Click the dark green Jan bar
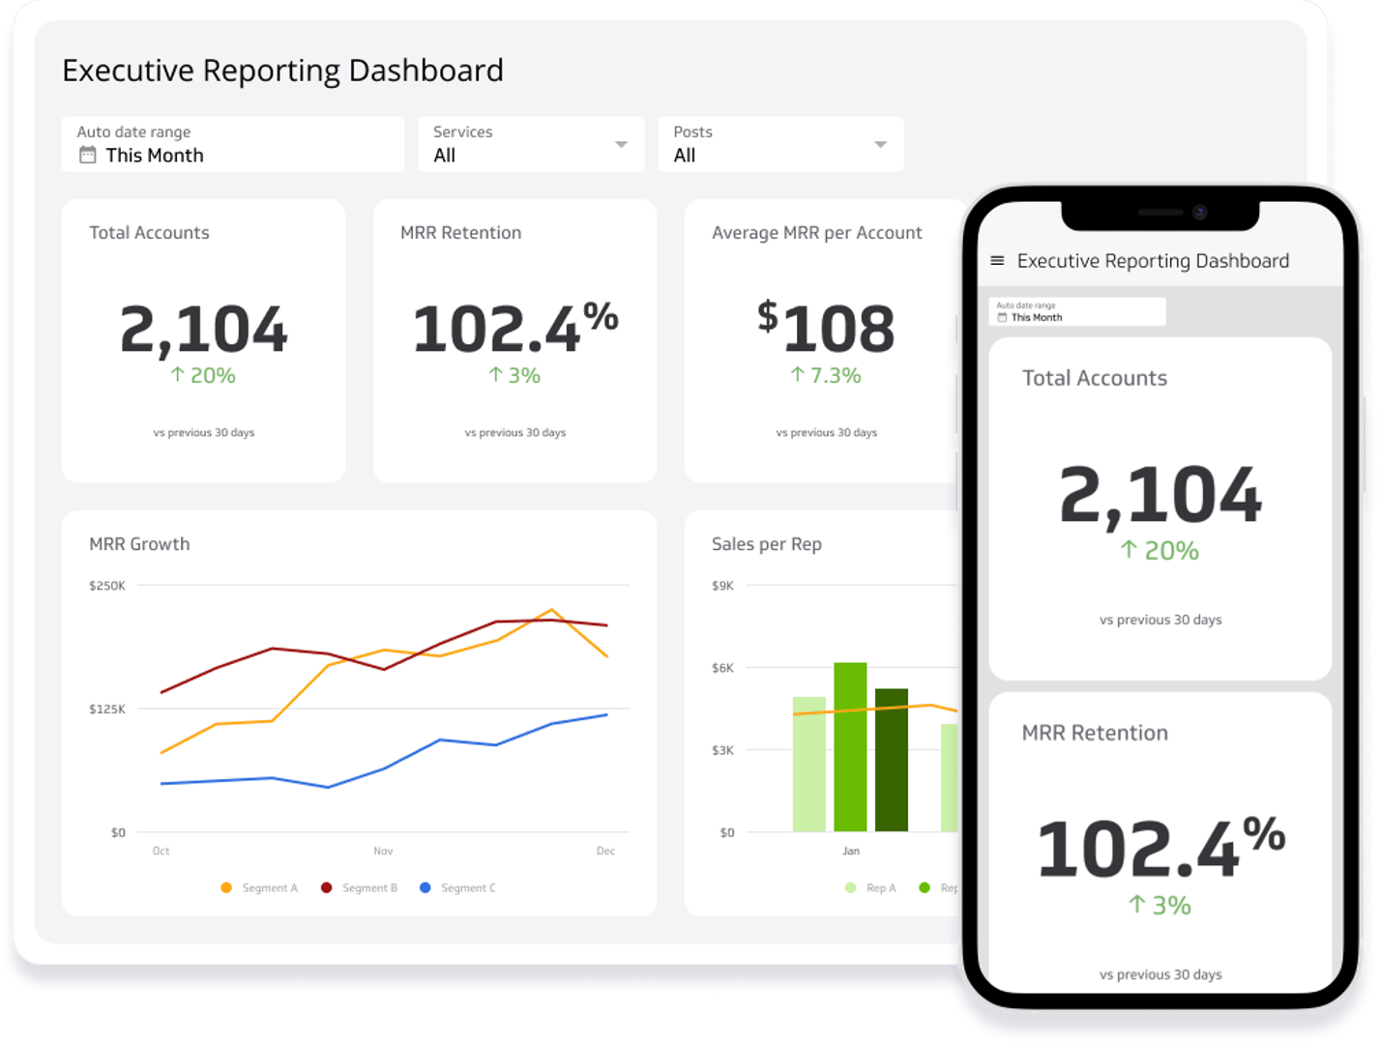The height and width of the screenshot is (1044, 1380). (x=892, y=760)
